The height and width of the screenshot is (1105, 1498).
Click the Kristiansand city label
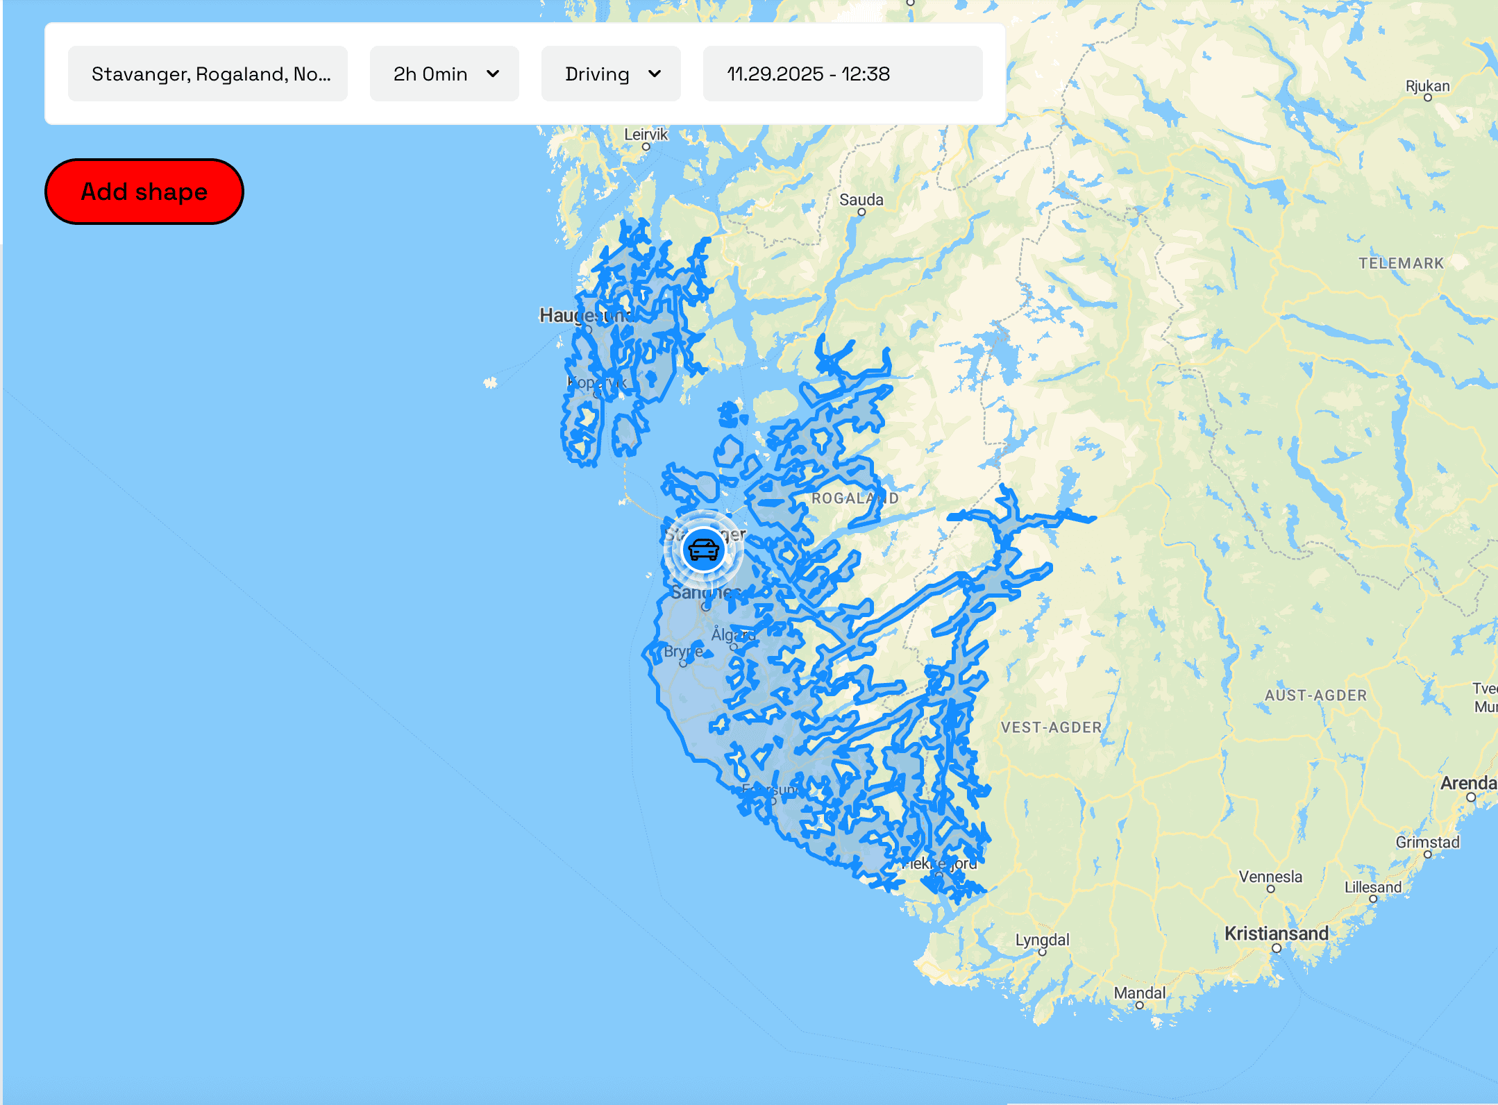point(1277,932)
